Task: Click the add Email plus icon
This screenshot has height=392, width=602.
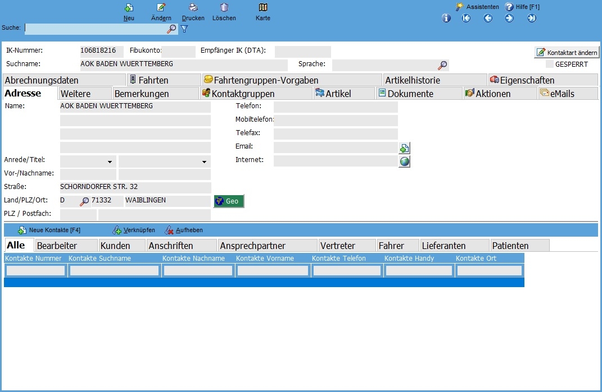Action: tap(404, 148)
